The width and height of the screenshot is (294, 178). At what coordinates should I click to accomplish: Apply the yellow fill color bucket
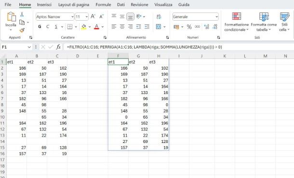[x=84, y=27]
